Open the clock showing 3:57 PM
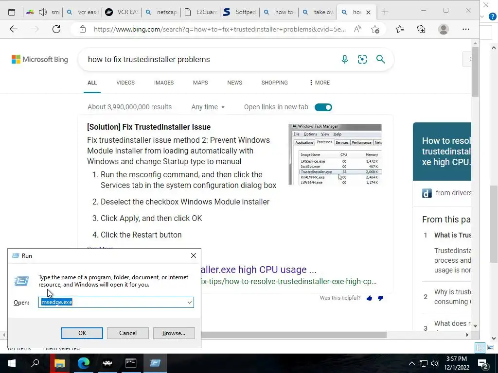 [x=456, y=363]
